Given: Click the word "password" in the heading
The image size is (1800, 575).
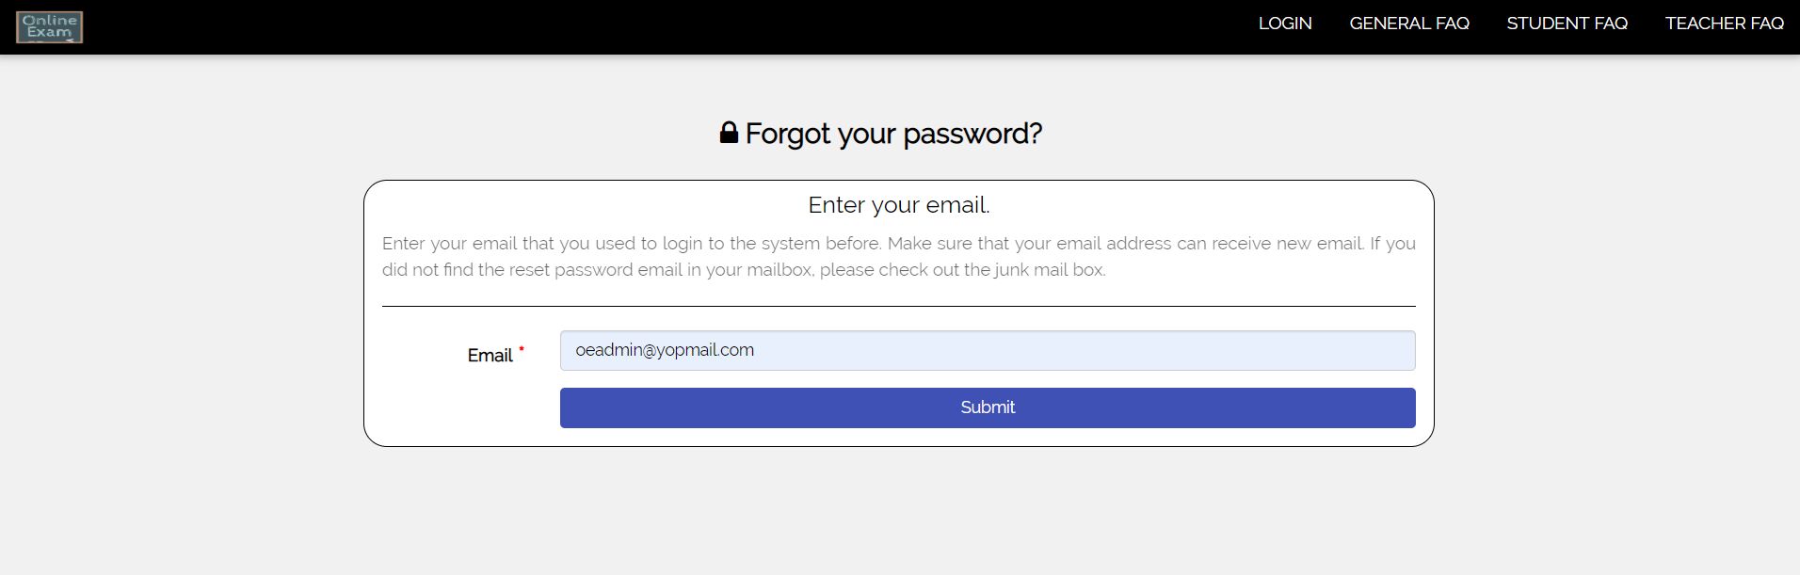Looking at the screenshot, I should pyautogui.click(x=953, y=134).
